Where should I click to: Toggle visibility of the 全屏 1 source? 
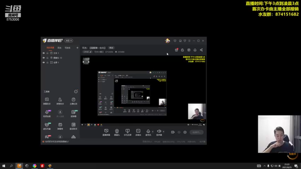[x=44, y=62]
